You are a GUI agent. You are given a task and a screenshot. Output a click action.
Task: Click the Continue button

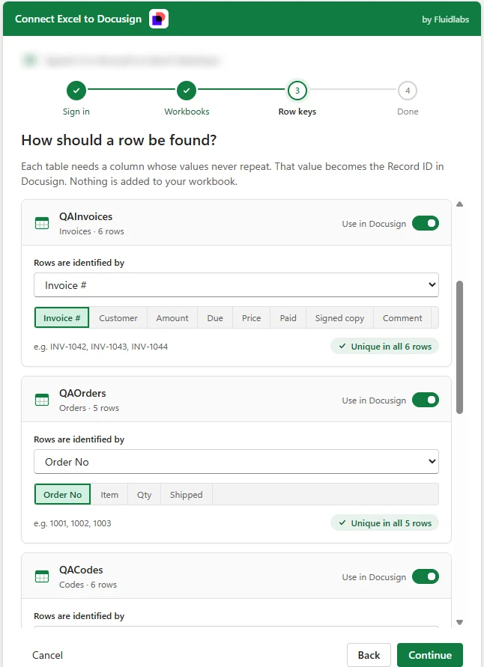[430, 655]
